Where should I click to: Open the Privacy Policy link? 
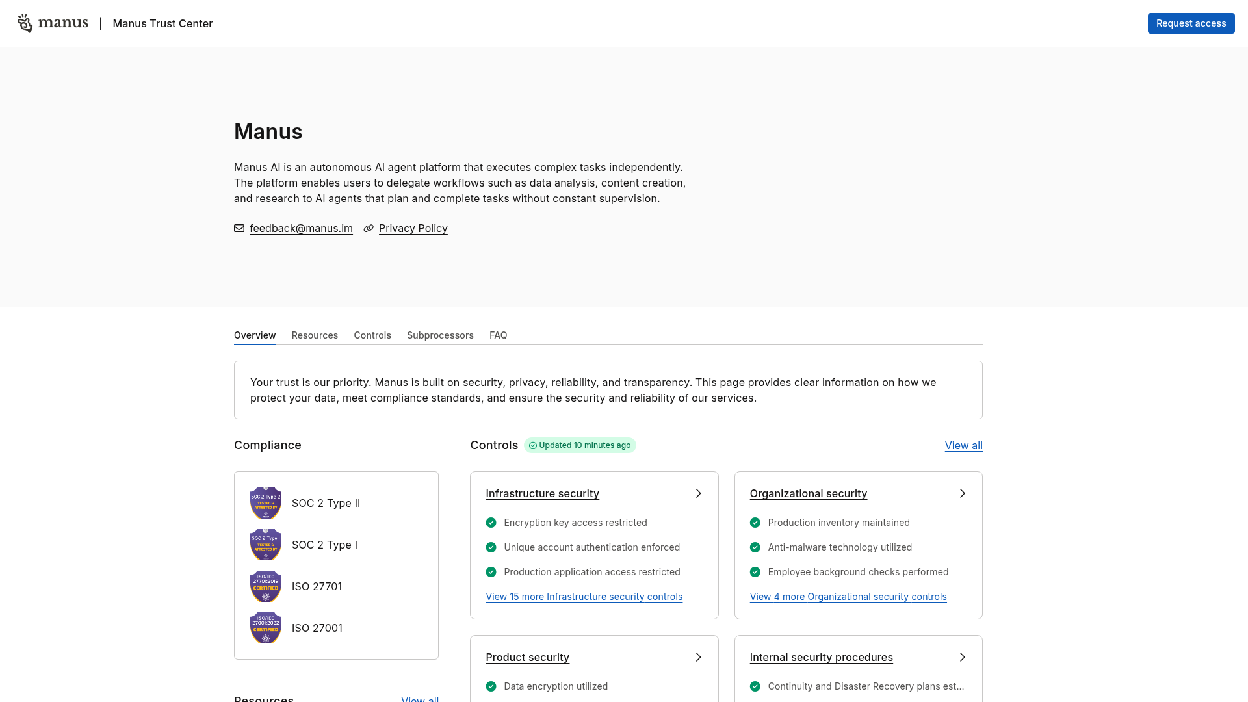(413, 228)
